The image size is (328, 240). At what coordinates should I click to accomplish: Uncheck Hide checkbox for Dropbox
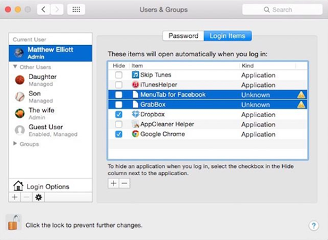click(x=119, y=114)
